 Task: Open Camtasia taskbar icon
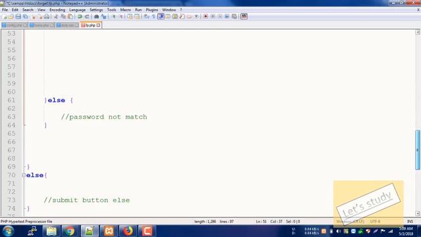point(147,231)
